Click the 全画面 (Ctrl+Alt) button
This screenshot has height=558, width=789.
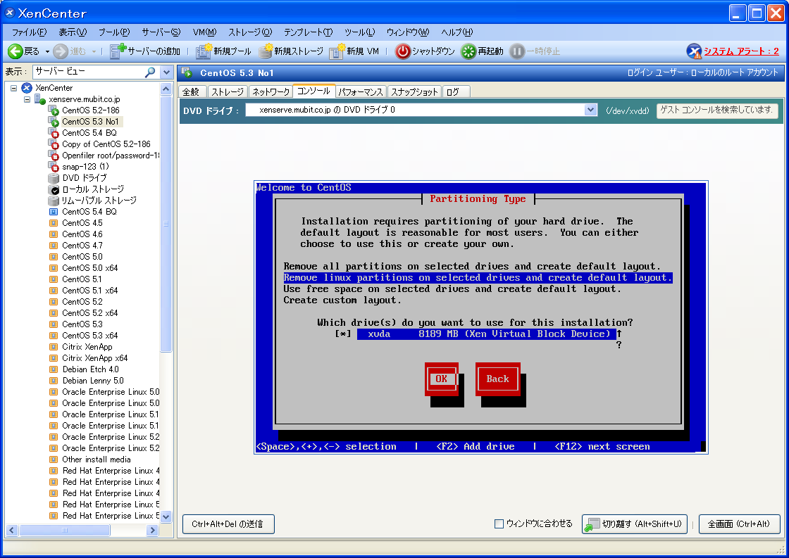click(739, 524)
